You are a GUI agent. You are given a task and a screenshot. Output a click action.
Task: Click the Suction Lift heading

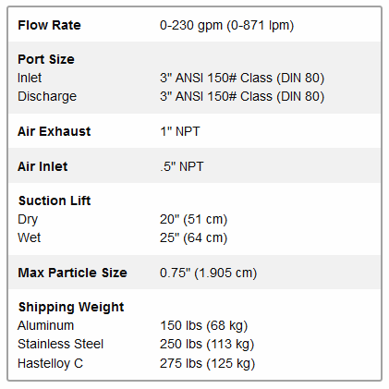(55, 201)
